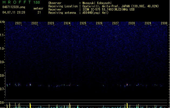170x108 pixels.
Task: Click the 2330 time marker
Action: (x=164, y=23)
